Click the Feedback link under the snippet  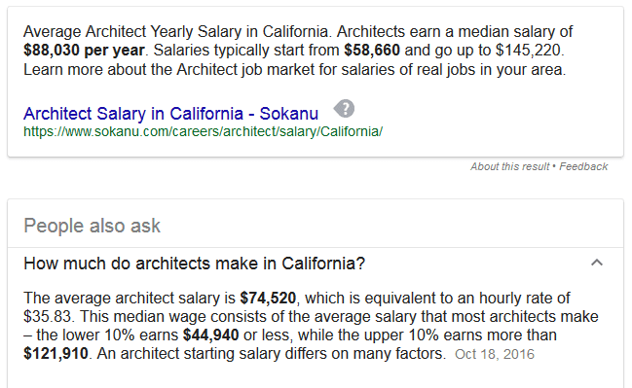[x=583, y=166]
